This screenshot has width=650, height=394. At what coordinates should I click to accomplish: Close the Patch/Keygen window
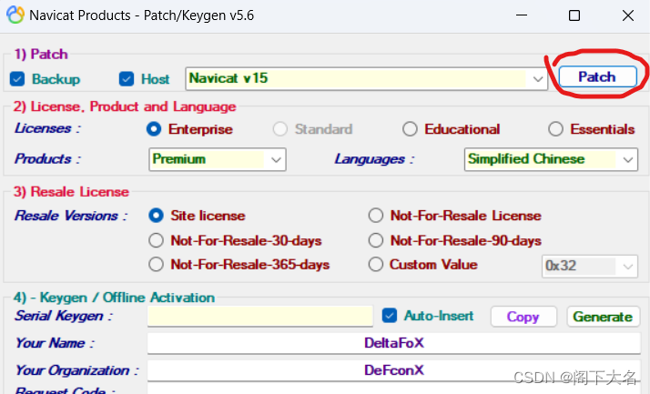628,15
